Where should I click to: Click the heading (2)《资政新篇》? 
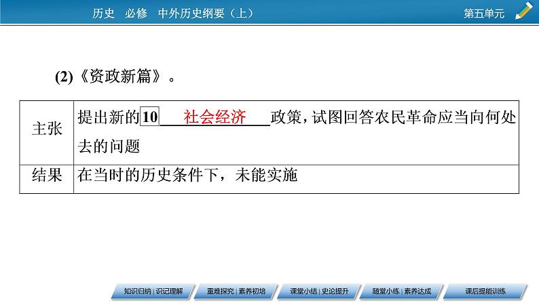[115, 76]
